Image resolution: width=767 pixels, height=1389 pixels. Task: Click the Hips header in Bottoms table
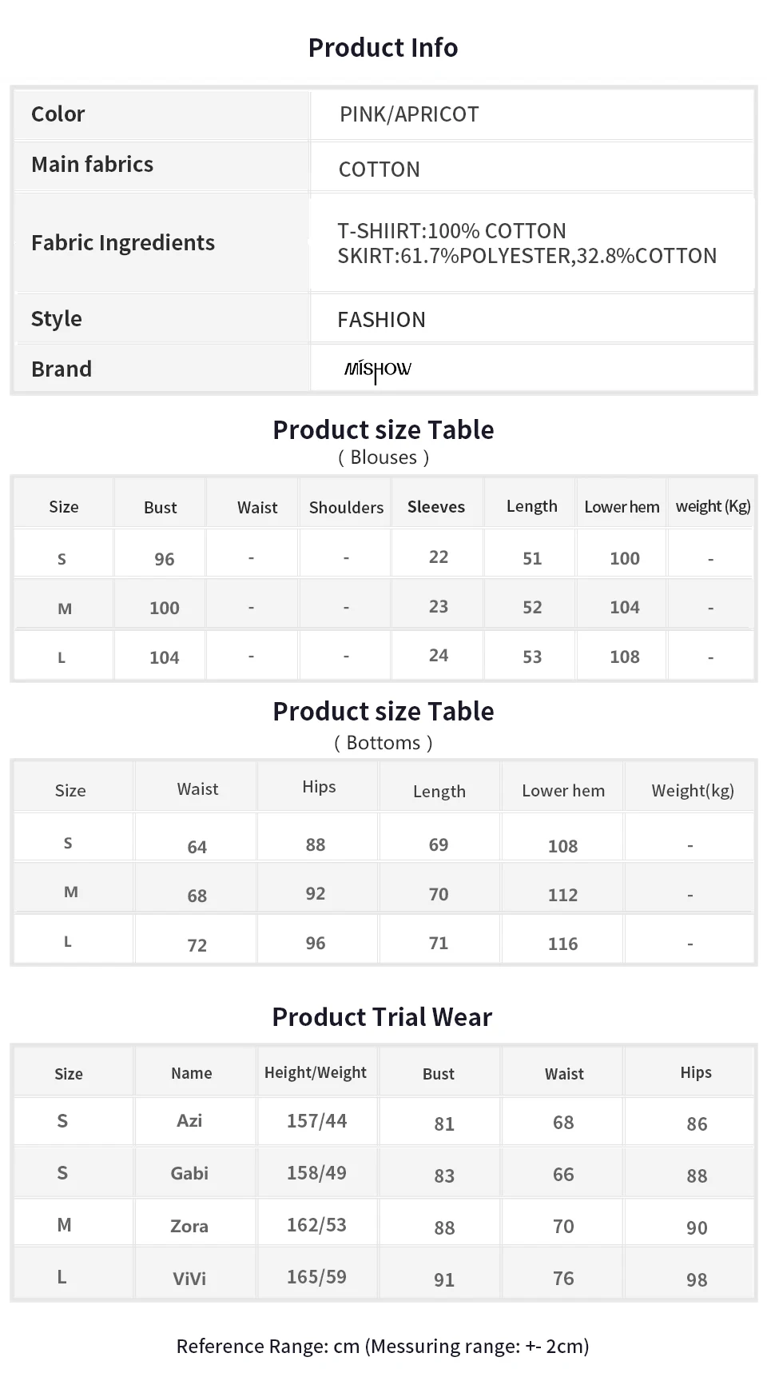319,787
